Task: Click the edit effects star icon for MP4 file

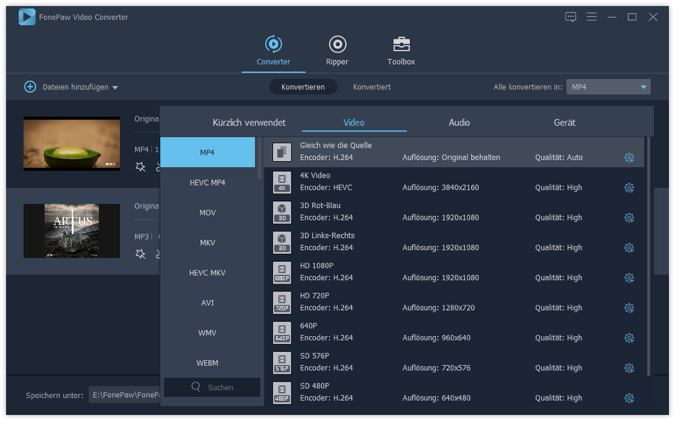Action: [x=140, y=166]
